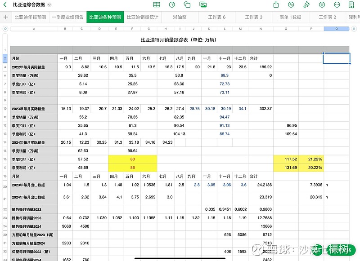This screenshot has height=261, width=360.
Task: Select the cell showing 34.23
Action: 166,142
